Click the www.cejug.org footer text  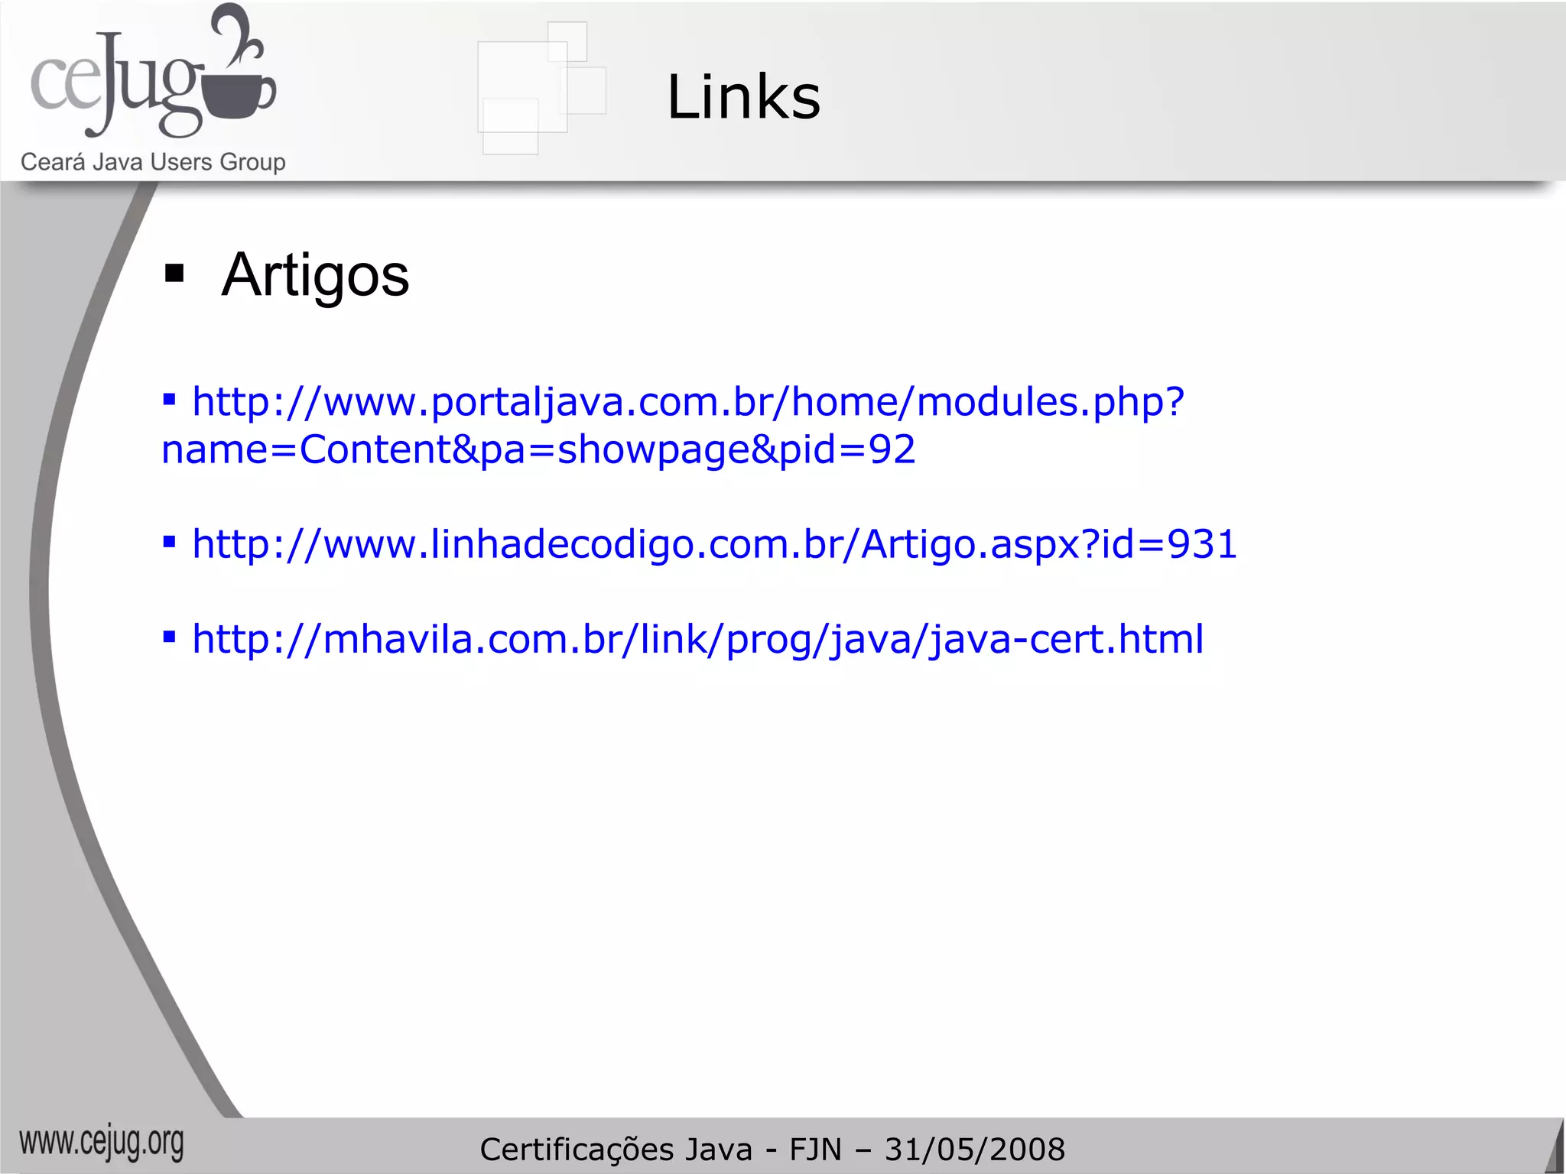[x=102, y=1143]
